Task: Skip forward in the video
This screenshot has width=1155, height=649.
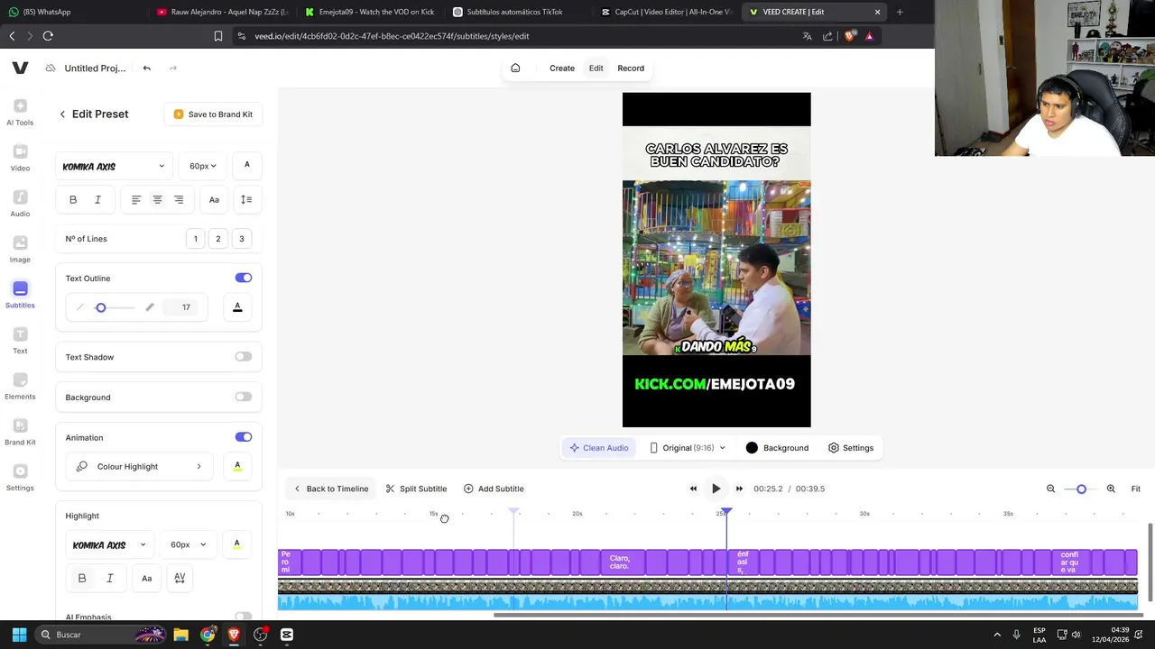Action: point(739,489)
